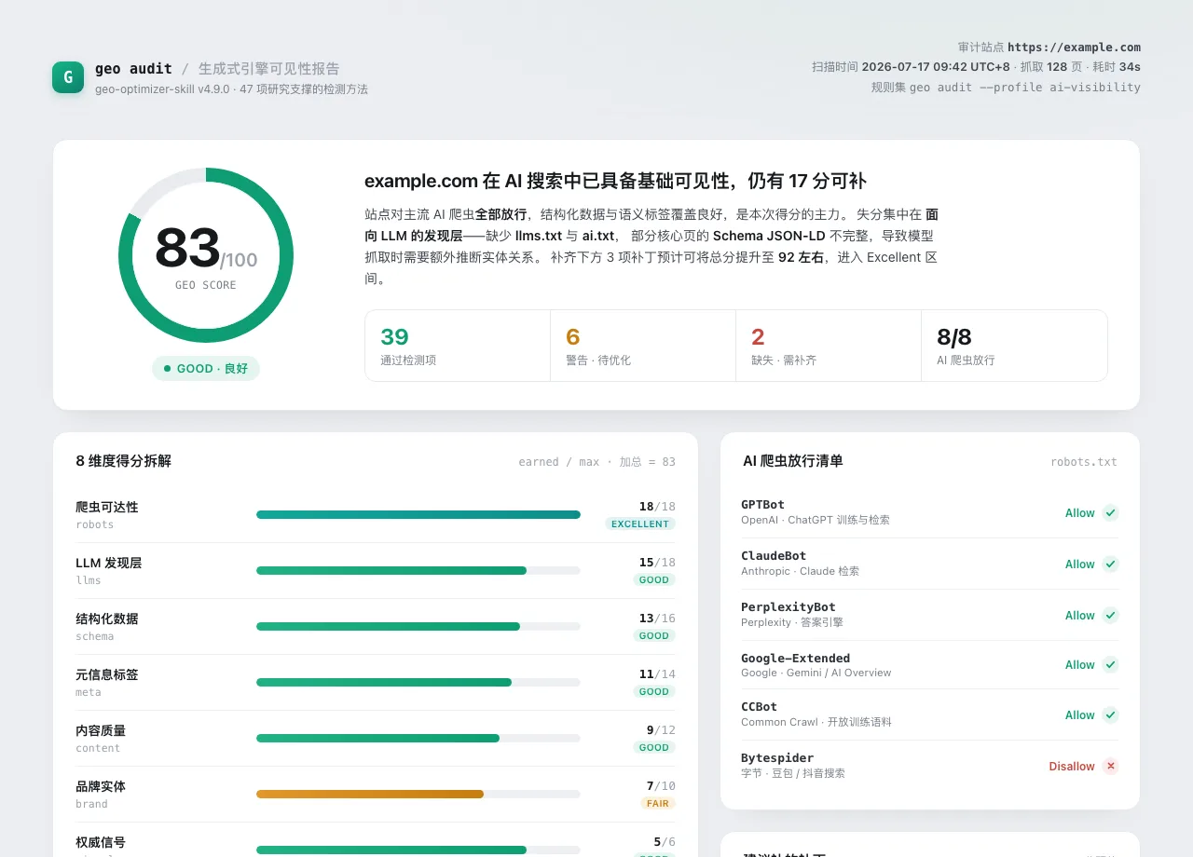Click Google-Extended green check icon
The width and height of the screenshot is (1193, 857).
[x=1110, y=664]
